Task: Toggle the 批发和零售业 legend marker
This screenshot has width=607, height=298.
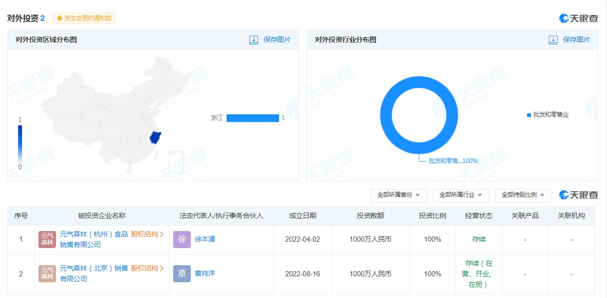Action: pos(529,115)
